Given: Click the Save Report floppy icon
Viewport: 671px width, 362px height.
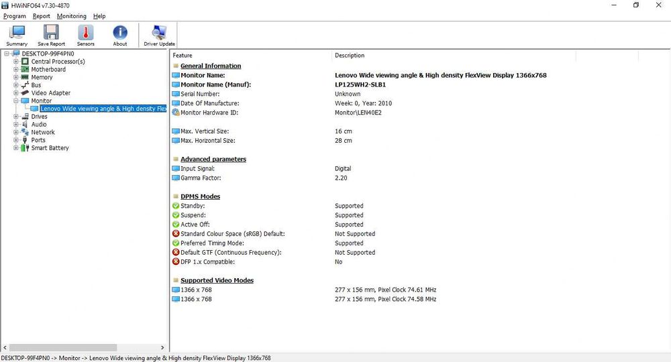Looking at the screenshot, I should coord(51,32).
